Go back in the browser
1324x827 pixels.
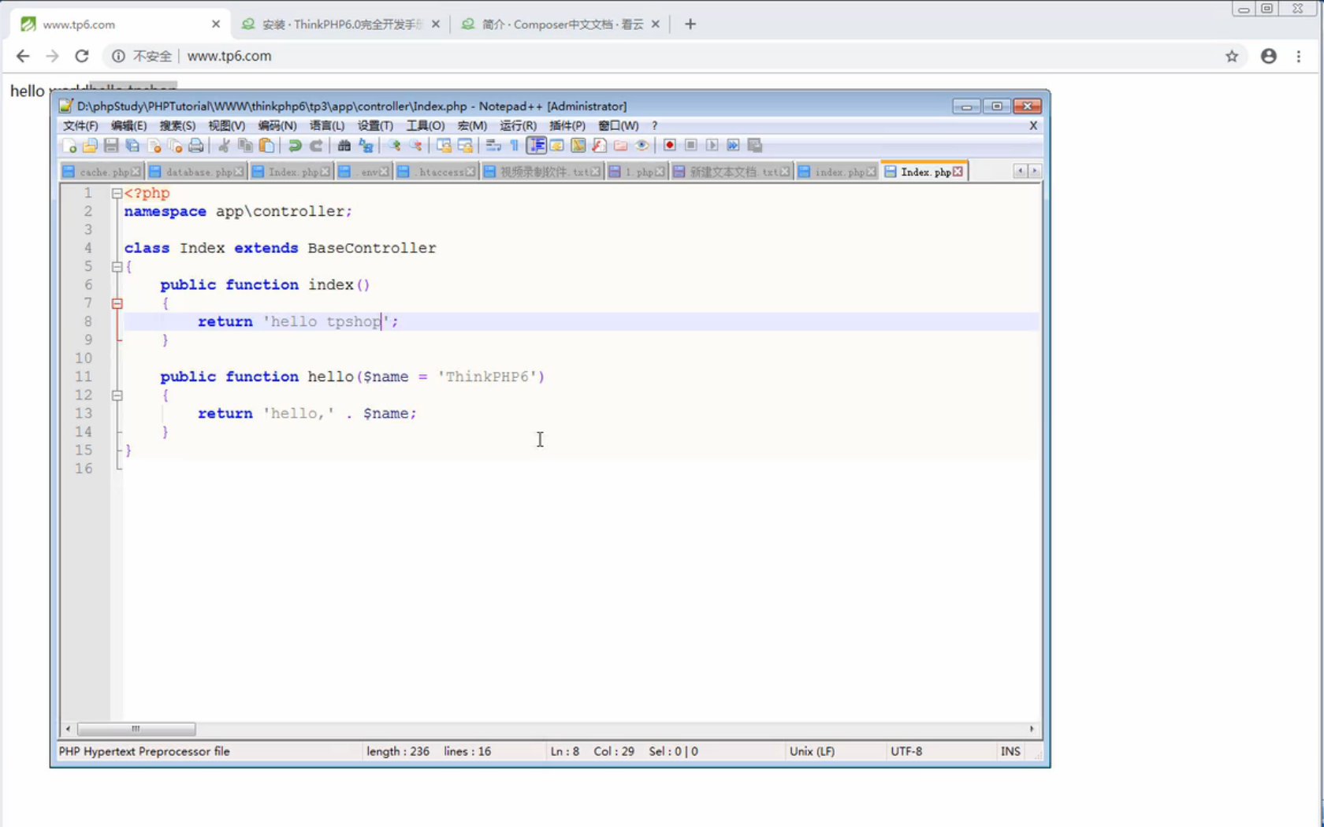[23, 56]
